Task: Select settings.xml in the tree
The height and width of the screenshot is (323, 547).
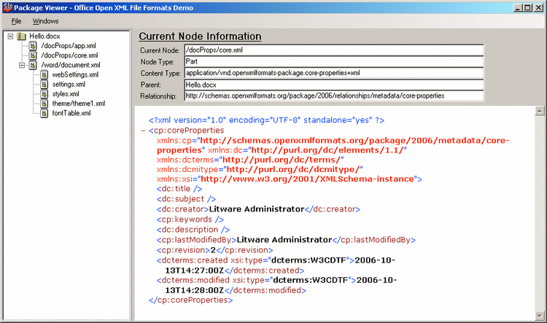Action: click(x=69, y=85)
